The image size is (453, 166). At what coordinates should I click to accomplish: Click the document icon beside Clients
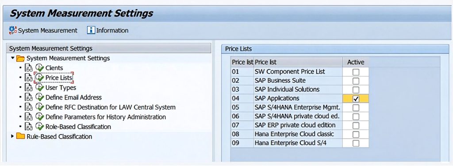coord(29,68)
